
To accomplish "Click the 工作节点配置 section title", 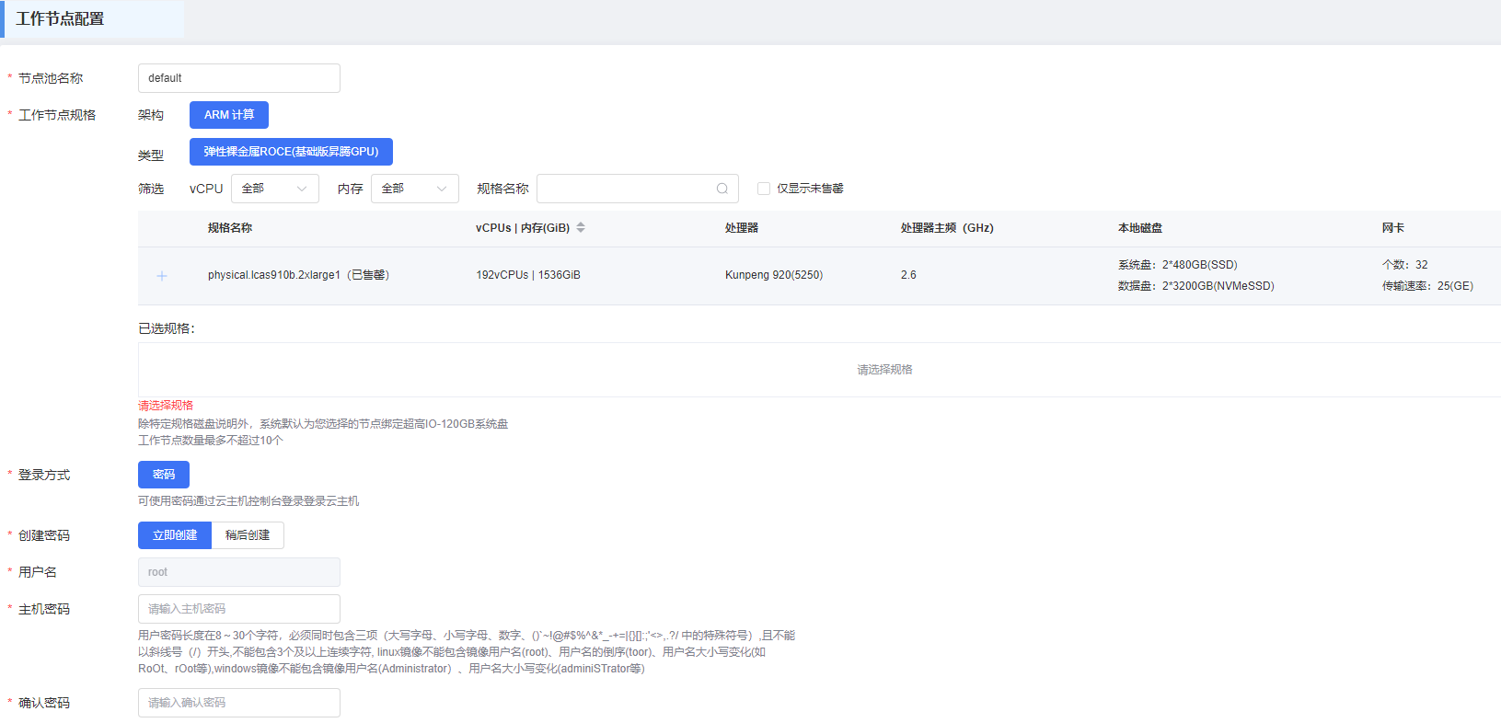I will pyautogui.click(x=60, y=19).
